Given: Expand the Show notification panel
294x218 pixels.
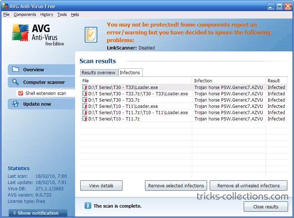Looking at the screenshot, I should (38, 213).
